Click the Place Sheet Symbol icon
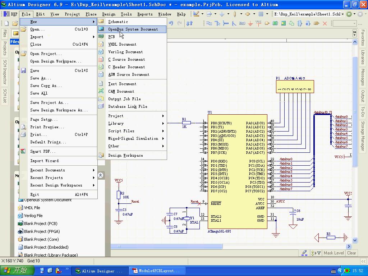This screenshot has width=368, height=276. (275, 23)
